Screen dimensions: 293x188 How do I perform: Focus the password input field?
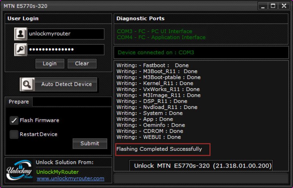click(x=66, y=49)
